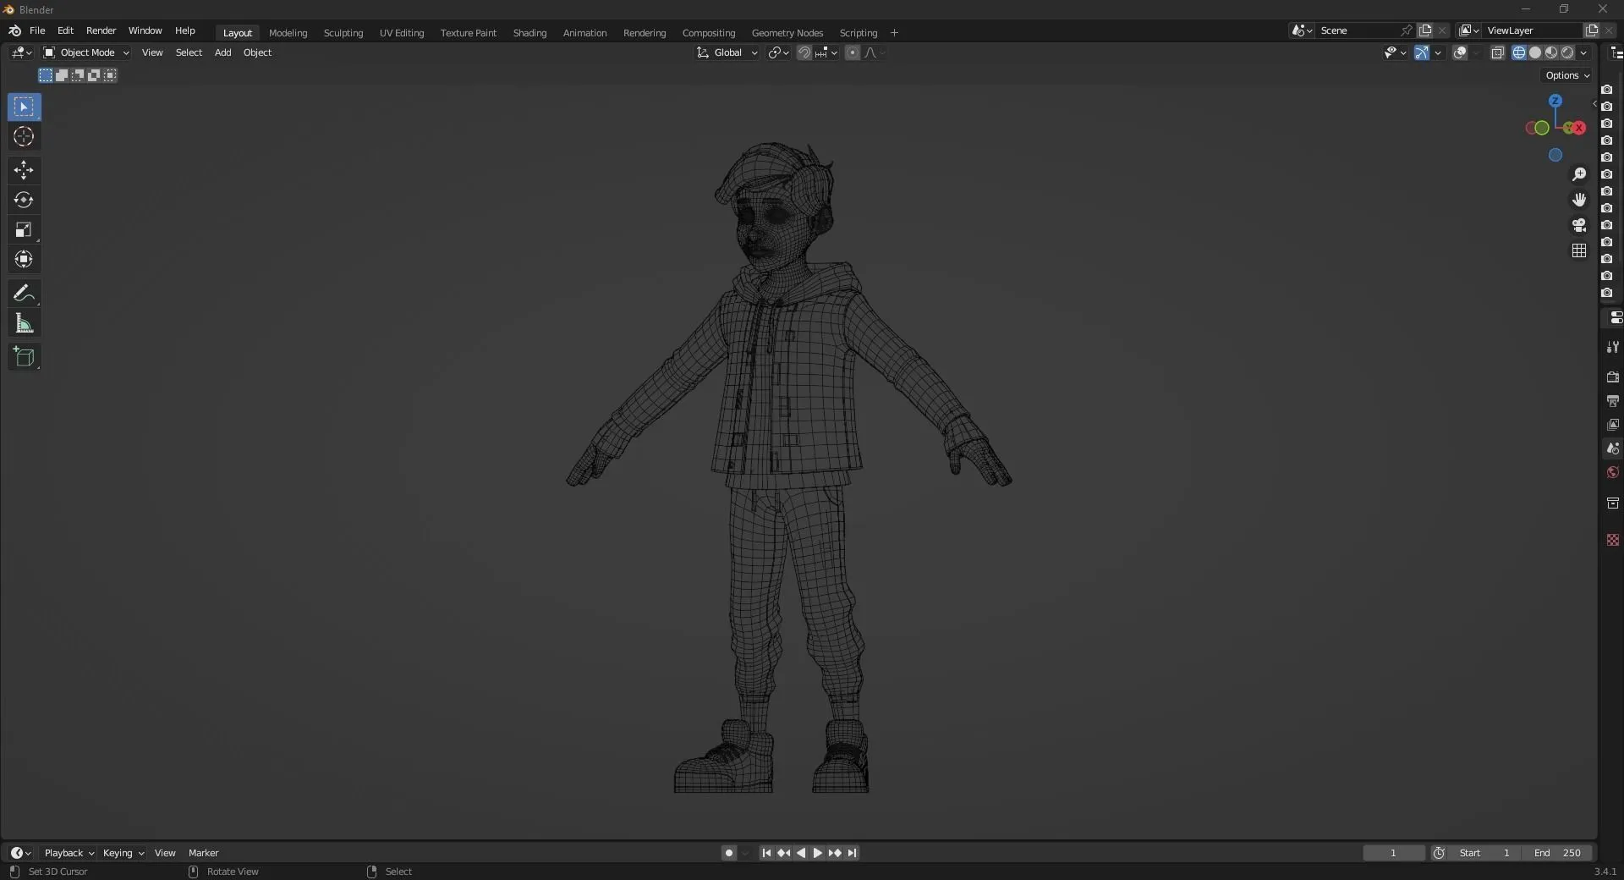1624x880 pixels.
Task: Activate the Rotate tool
Action: [23, 200]
